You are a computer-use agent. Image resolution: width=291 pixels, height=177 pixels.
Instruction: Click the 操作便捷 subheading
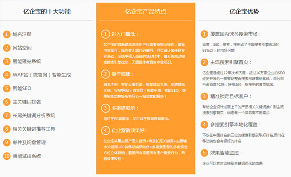(122, 74)
